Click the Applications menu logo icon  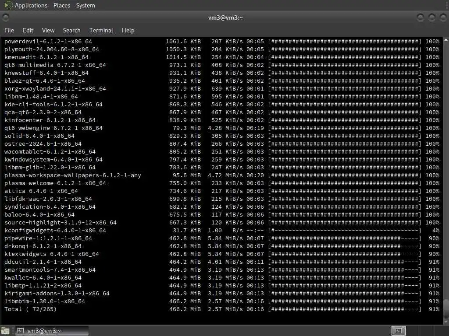tap(8, 5)
